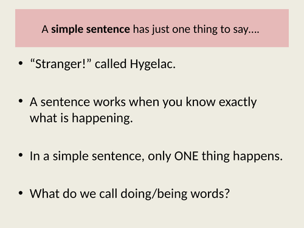The height and width of the screenshot is (228, 304).
Task: Click the text "what is happening."
Action: [81, 118]
